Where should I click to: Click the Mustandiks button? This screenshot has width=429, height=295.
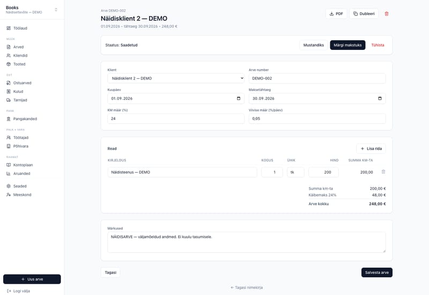[314, 45]
